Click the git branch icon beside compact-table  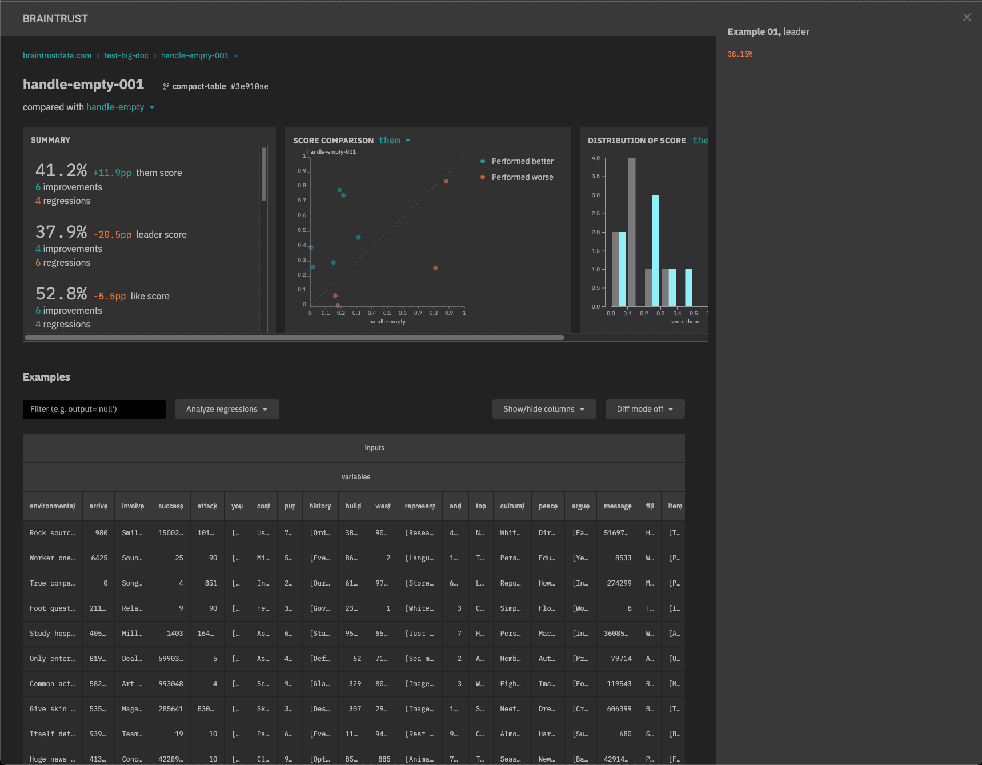(x=166, y=87)
